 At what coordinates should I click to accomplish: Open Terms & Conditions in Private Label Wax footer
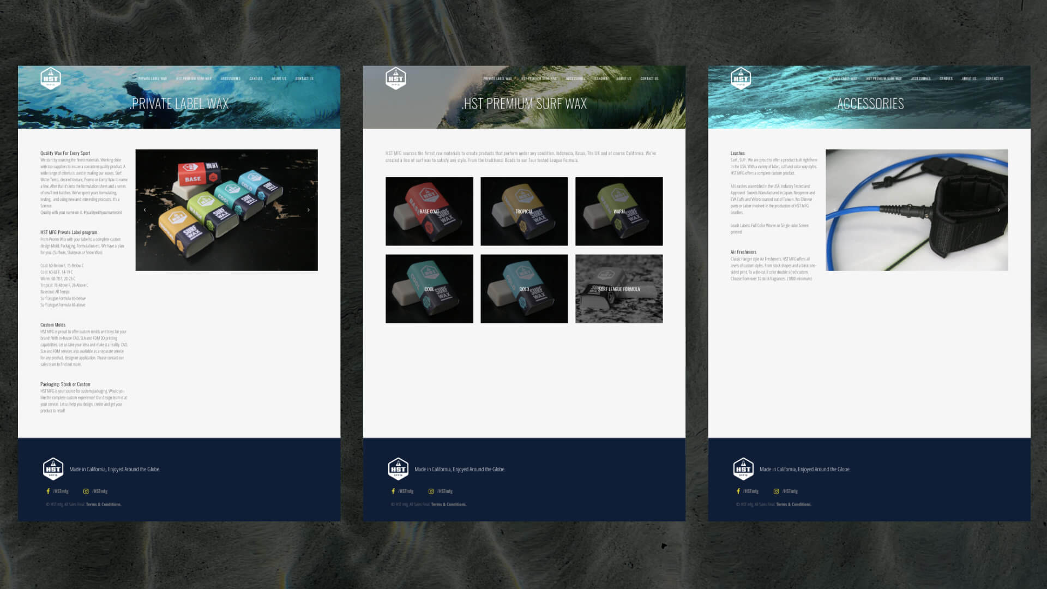point(104,504)
